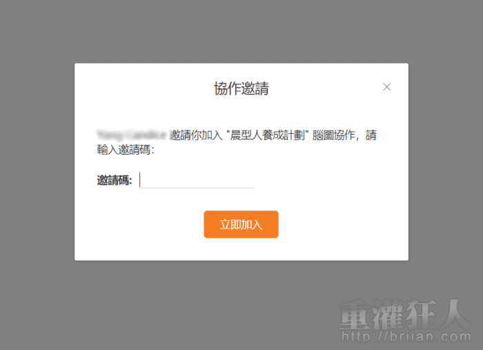The width and height of the screenshot is (483, 350).
Task: Click the 重灌狂人 watermark logo
Action: [x=404, y=314]
